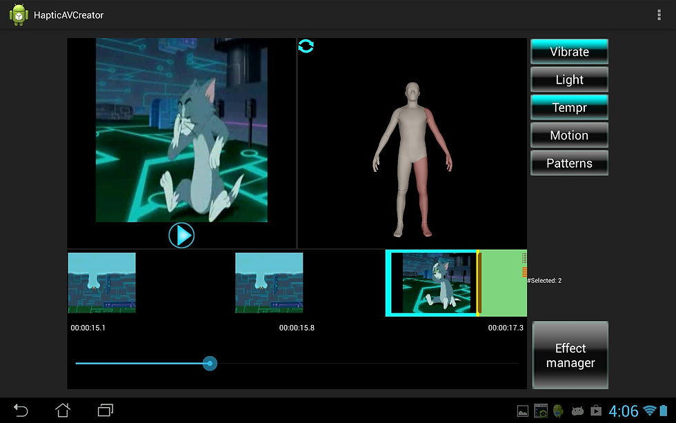The height and width of the screenshot is (423, 676).
Task: Open the overflow menu in the title bar
Action: click(x=659, y=14)
